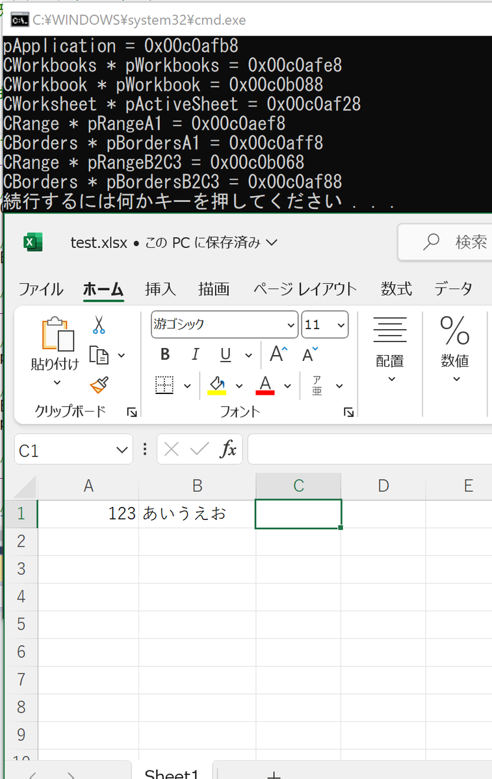Apply yellow fill color bucket
492x779 pixels.
tap(216, 386)
